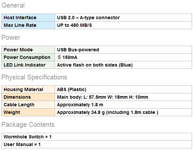Select the Host Interface label cell
Screen dimensions: 193x151
(28, 18)
